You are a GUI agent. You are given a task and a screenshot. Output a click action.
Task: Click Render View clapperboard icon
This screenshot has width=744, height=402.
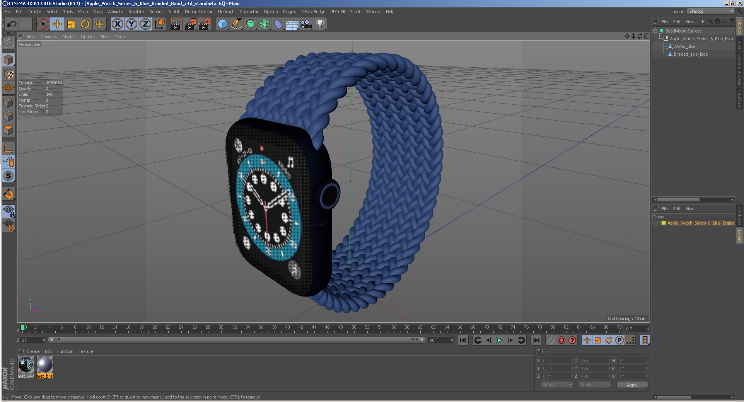click(176, 24)
